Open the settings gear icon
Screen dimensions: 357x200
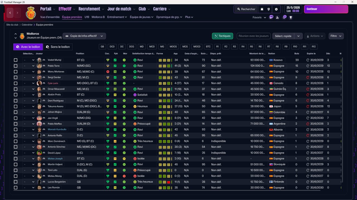point(276,9)
